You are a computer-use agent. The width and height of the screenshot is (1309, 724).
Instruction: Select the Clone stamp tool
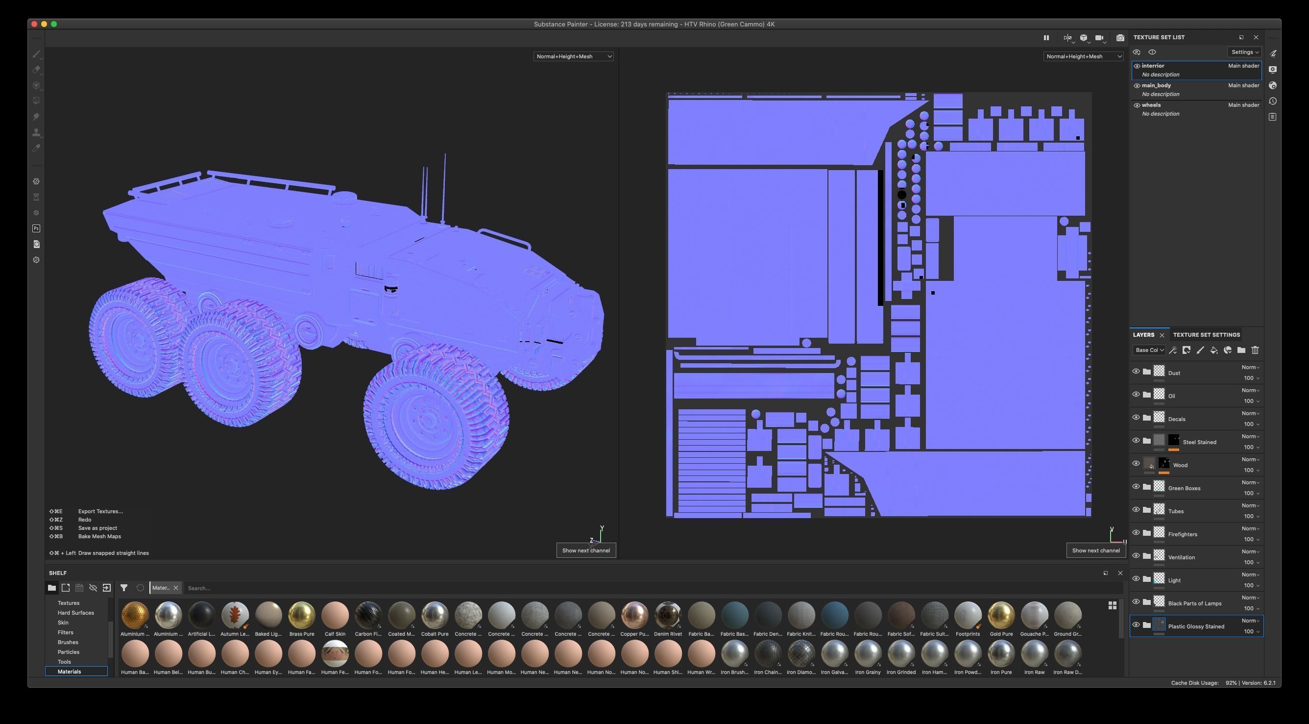36,133
